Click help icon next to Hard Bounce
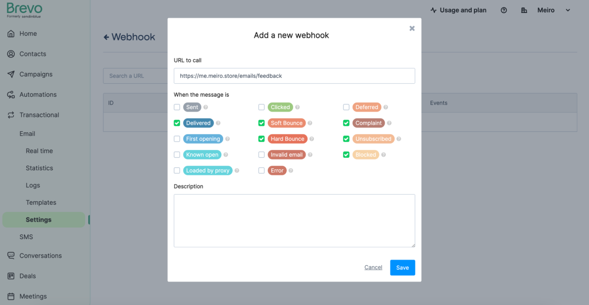Viewport: 589px width, 305px height. click(x=312, y=139)
